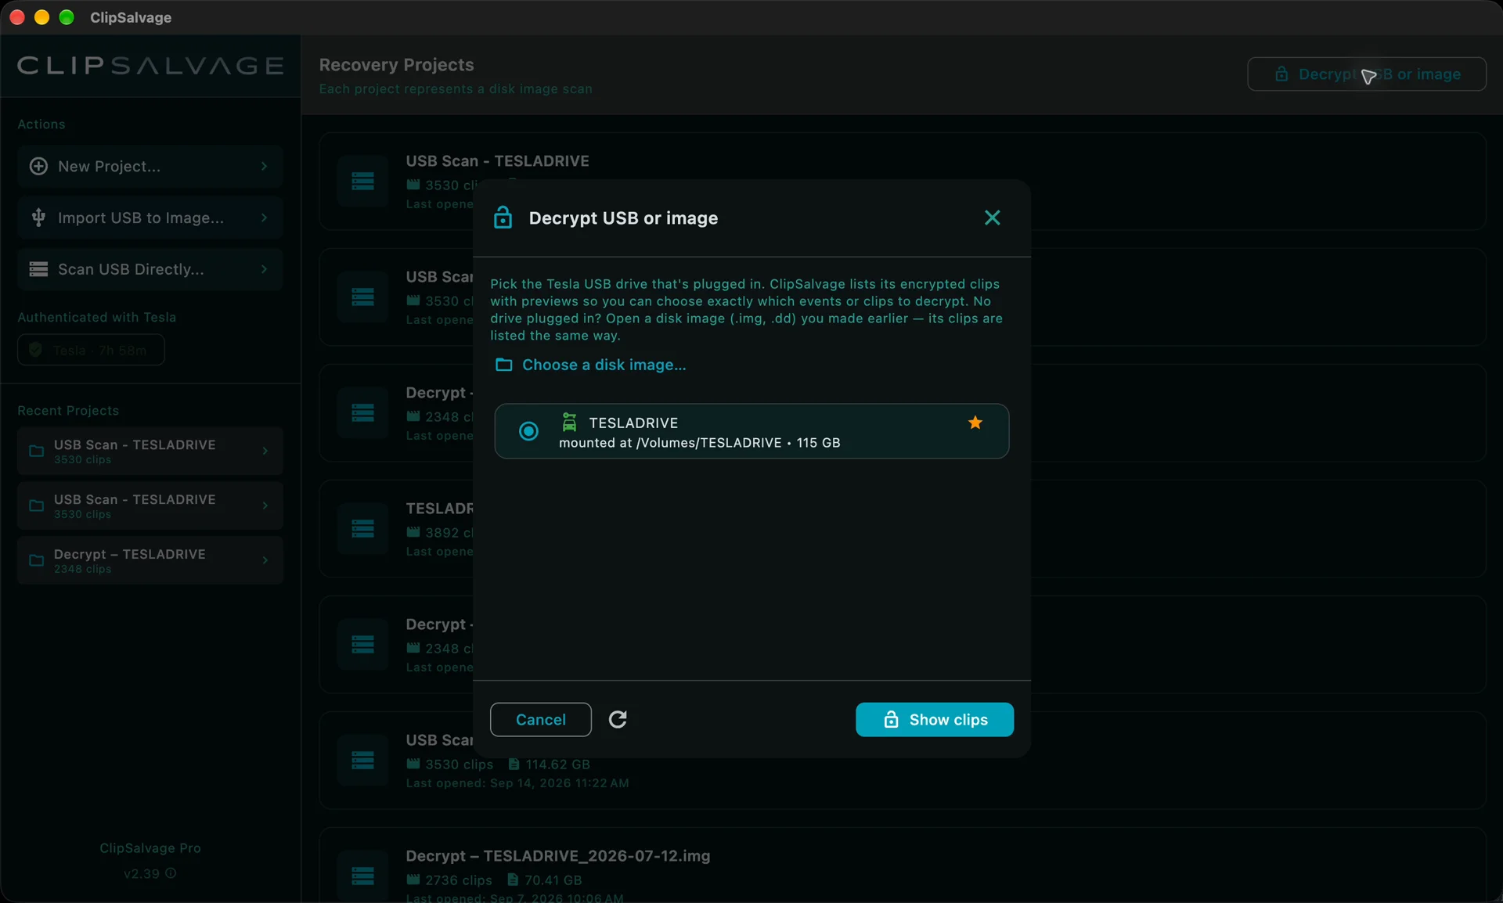
Task: Click the Show clips button
Action: pyautogui.click(x=935, y=719)
